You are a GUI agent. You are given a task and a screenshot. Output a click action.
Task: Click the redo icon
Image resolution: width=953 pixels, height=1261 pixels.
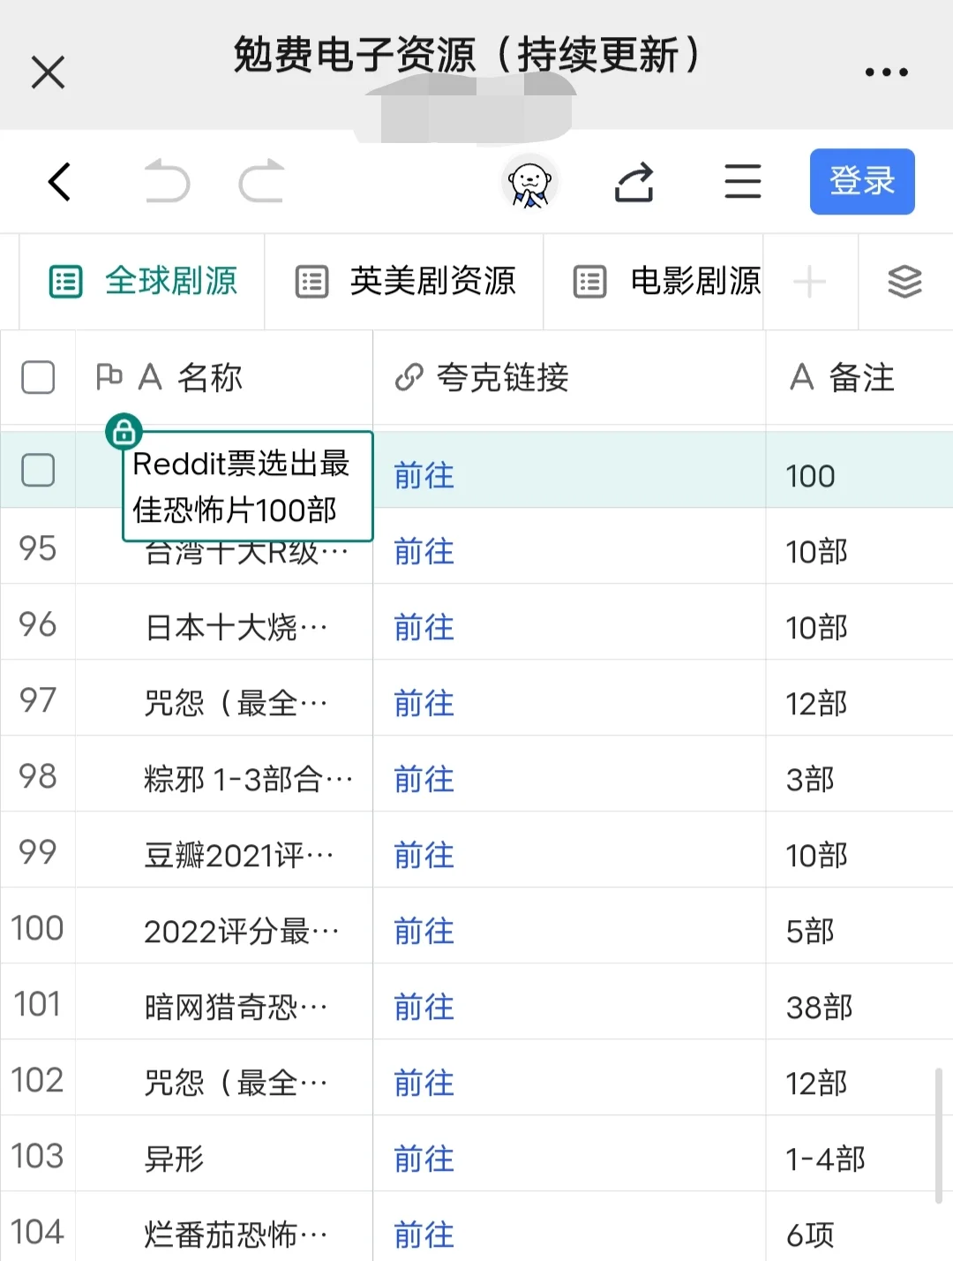[x=260, y=182]
